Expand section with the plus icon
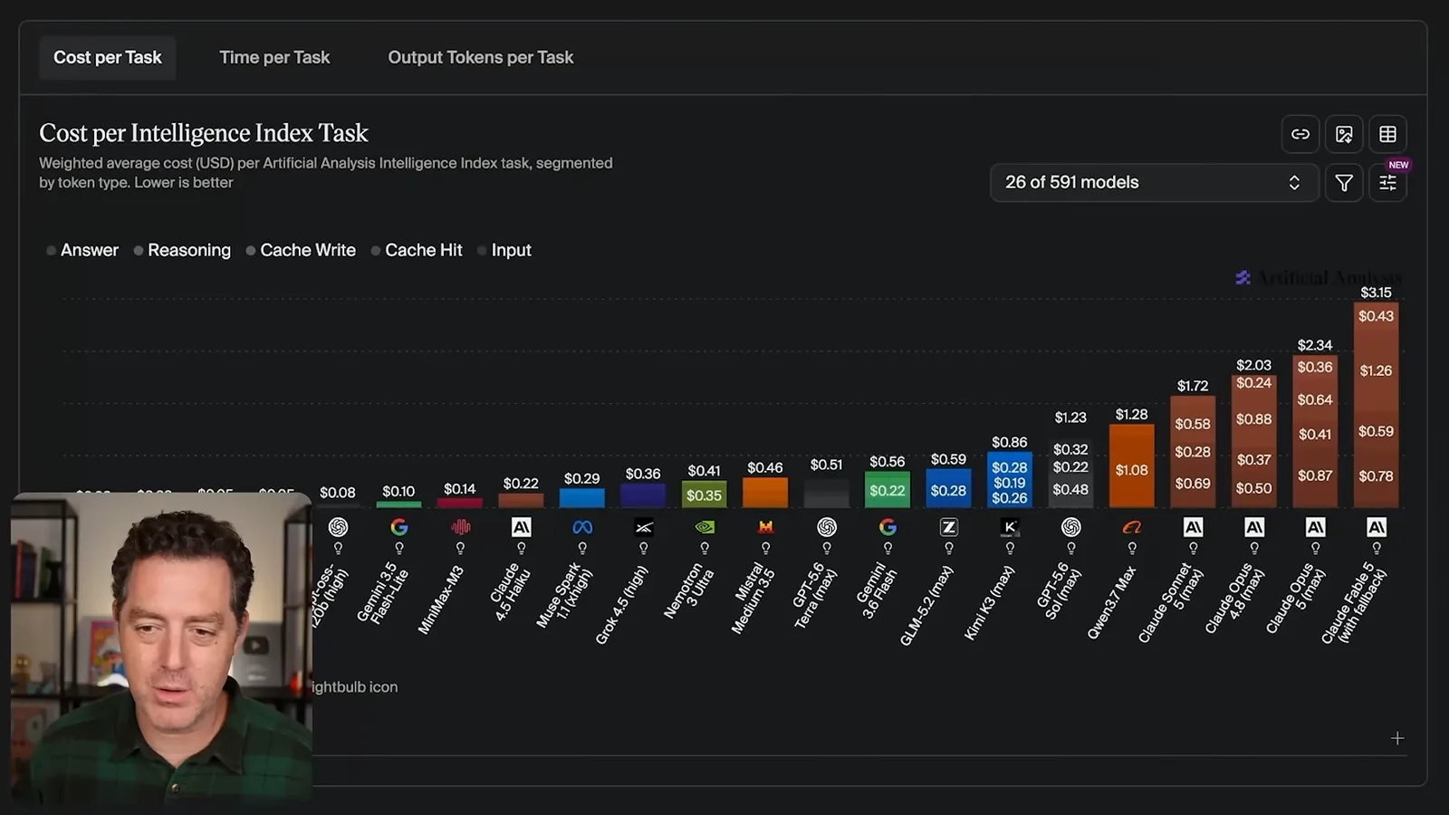Image resolution: width=1449 pixels, height=815 pixels. point(1397,738)
